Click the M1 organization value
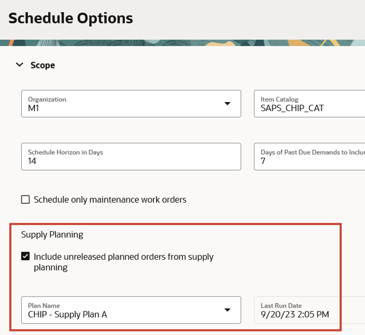The image size is (365, 335). pyautogui.click(x=34, y=108)
